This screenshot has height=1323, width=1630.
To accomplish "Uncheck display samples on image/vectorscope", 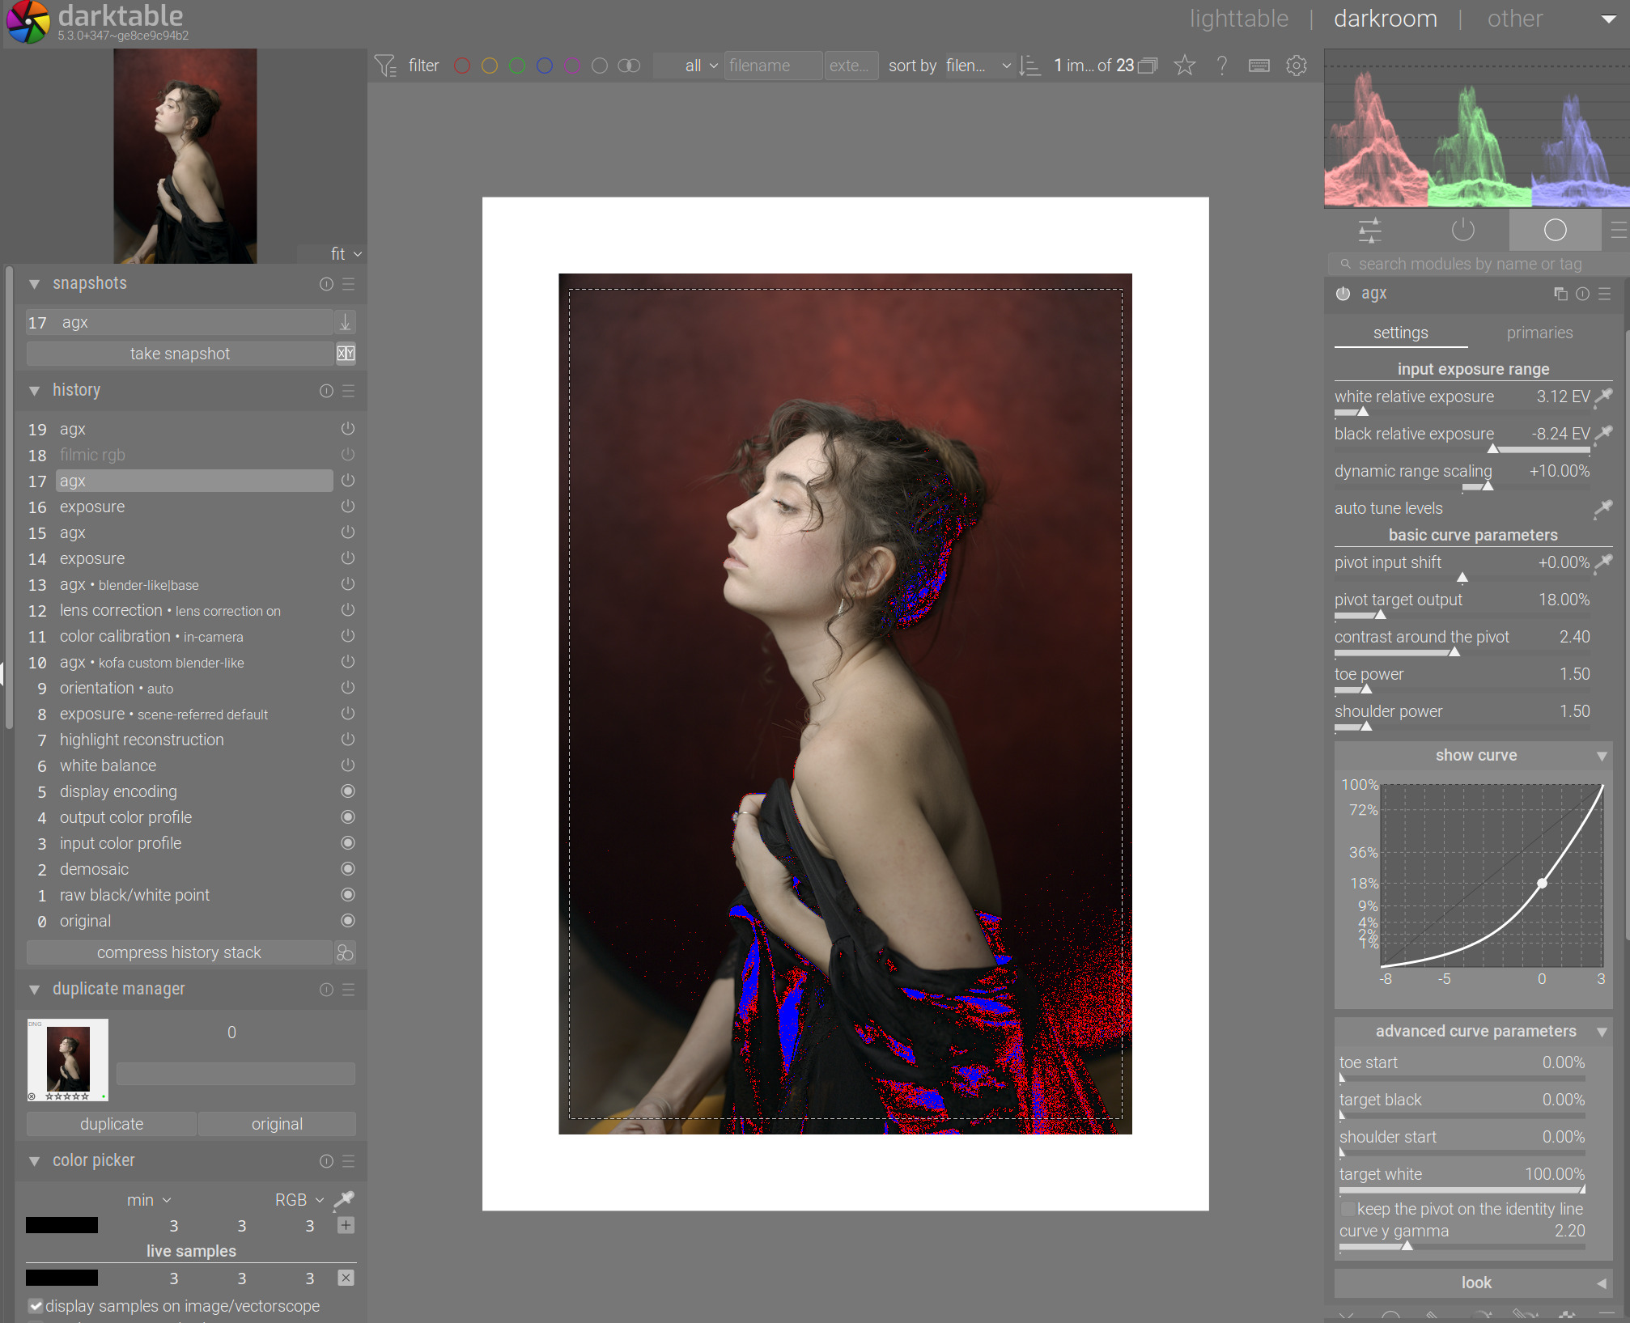I will coord(36,1306).
